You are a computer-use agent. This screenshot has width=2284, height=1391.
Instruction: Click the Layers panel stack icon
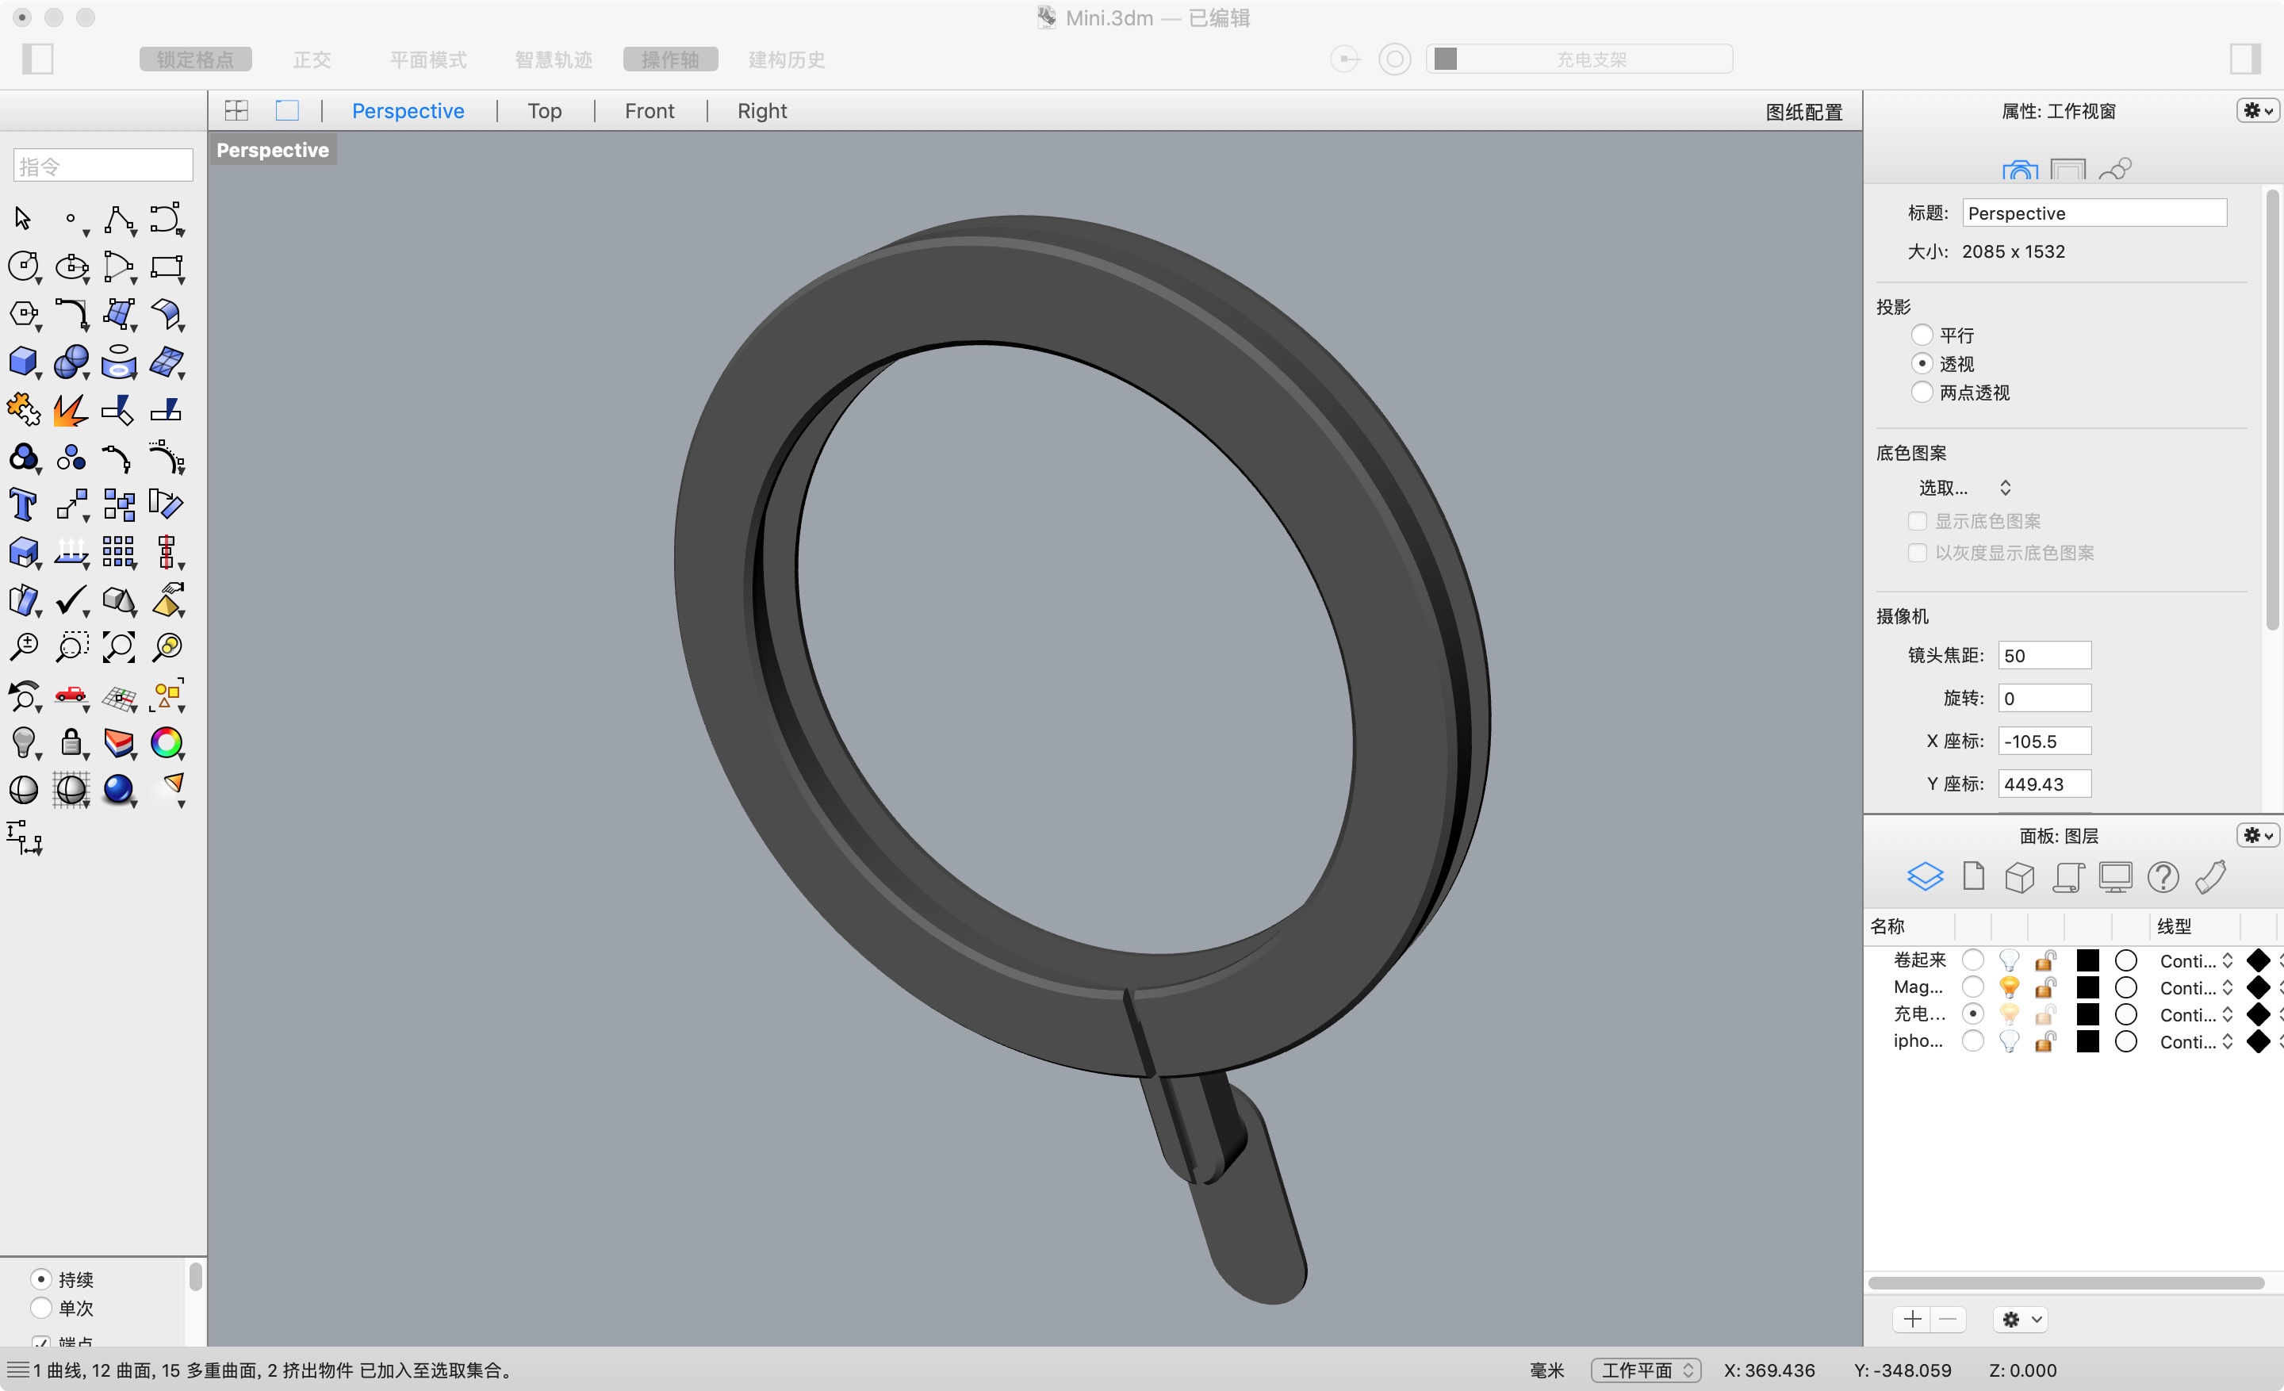pos(1926,875)
